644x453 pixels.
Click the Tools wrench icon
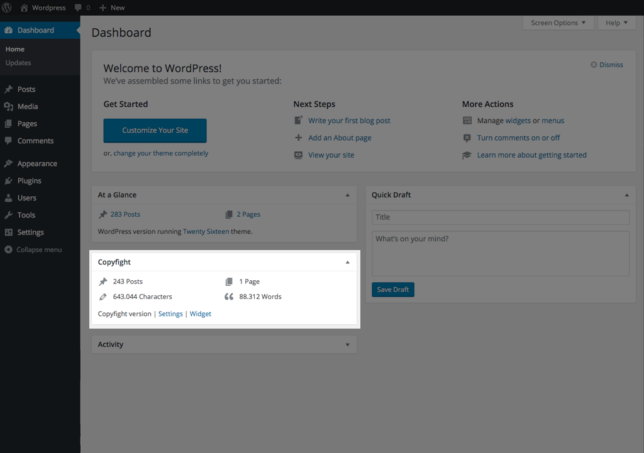click(x=8, y=215)
